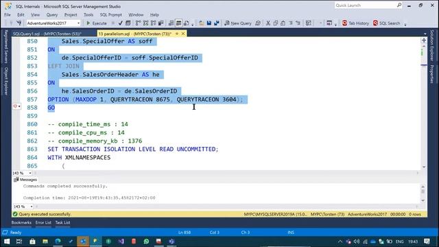439x247 pixels.
Task: Open the active files dropdown arrow
Action: (x=425, y=34)
